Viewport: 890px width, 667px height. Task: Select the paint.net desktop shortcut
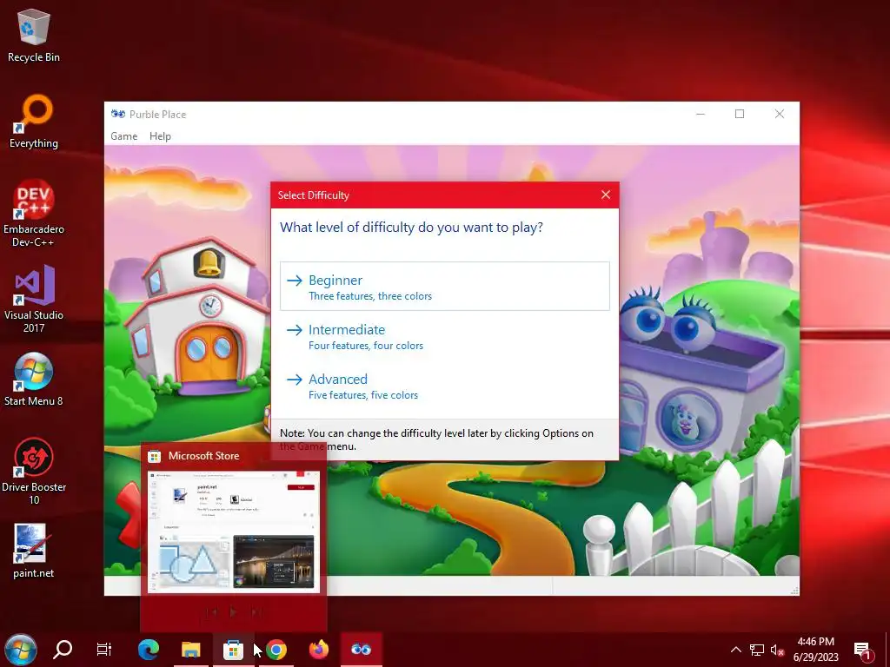[34, 551]
